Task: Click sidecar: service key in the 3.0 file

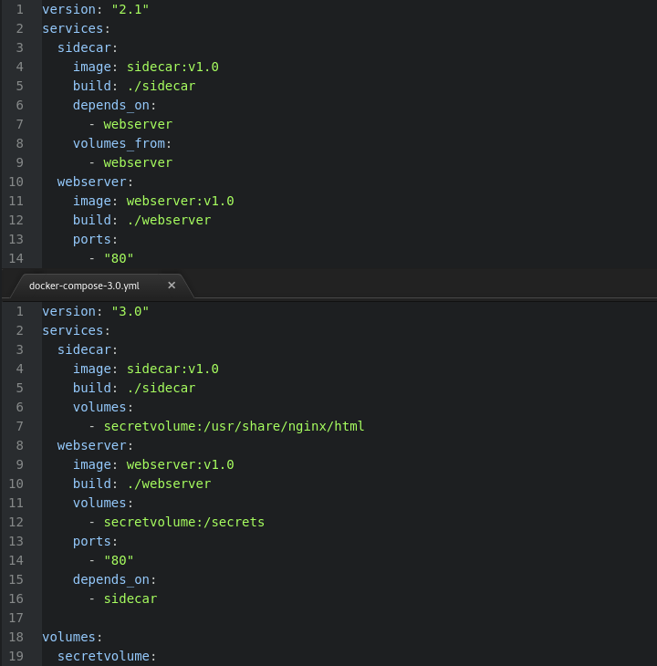Action: coord(88,349)
